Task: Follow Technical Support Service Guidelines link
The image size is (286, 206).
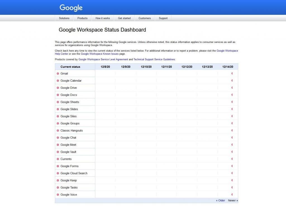Action: click(154, 59)
